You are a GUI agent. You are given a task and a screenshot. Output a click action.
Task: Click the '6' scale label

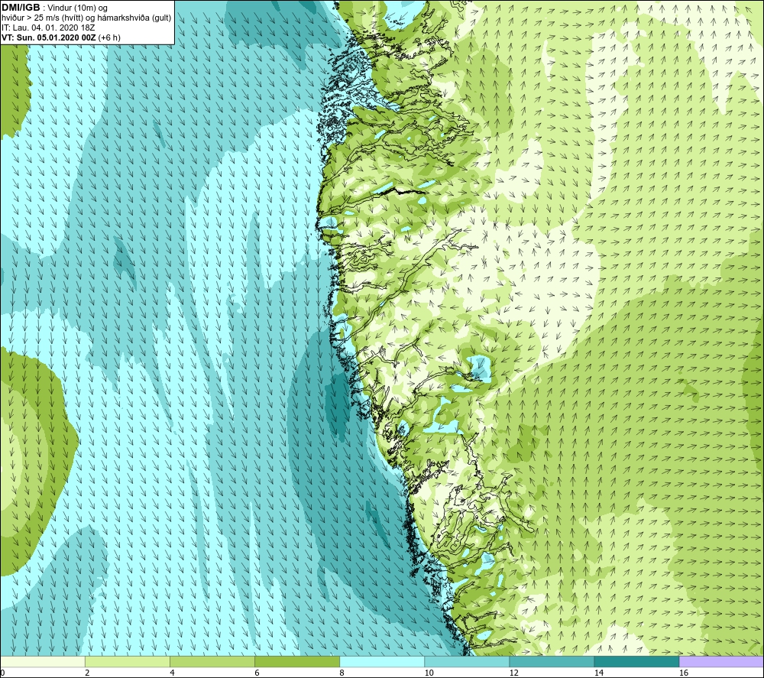(x=257, y=673)
